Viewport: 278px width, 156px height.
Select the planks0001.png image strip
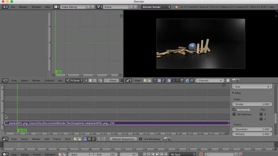tap(117, 123)
